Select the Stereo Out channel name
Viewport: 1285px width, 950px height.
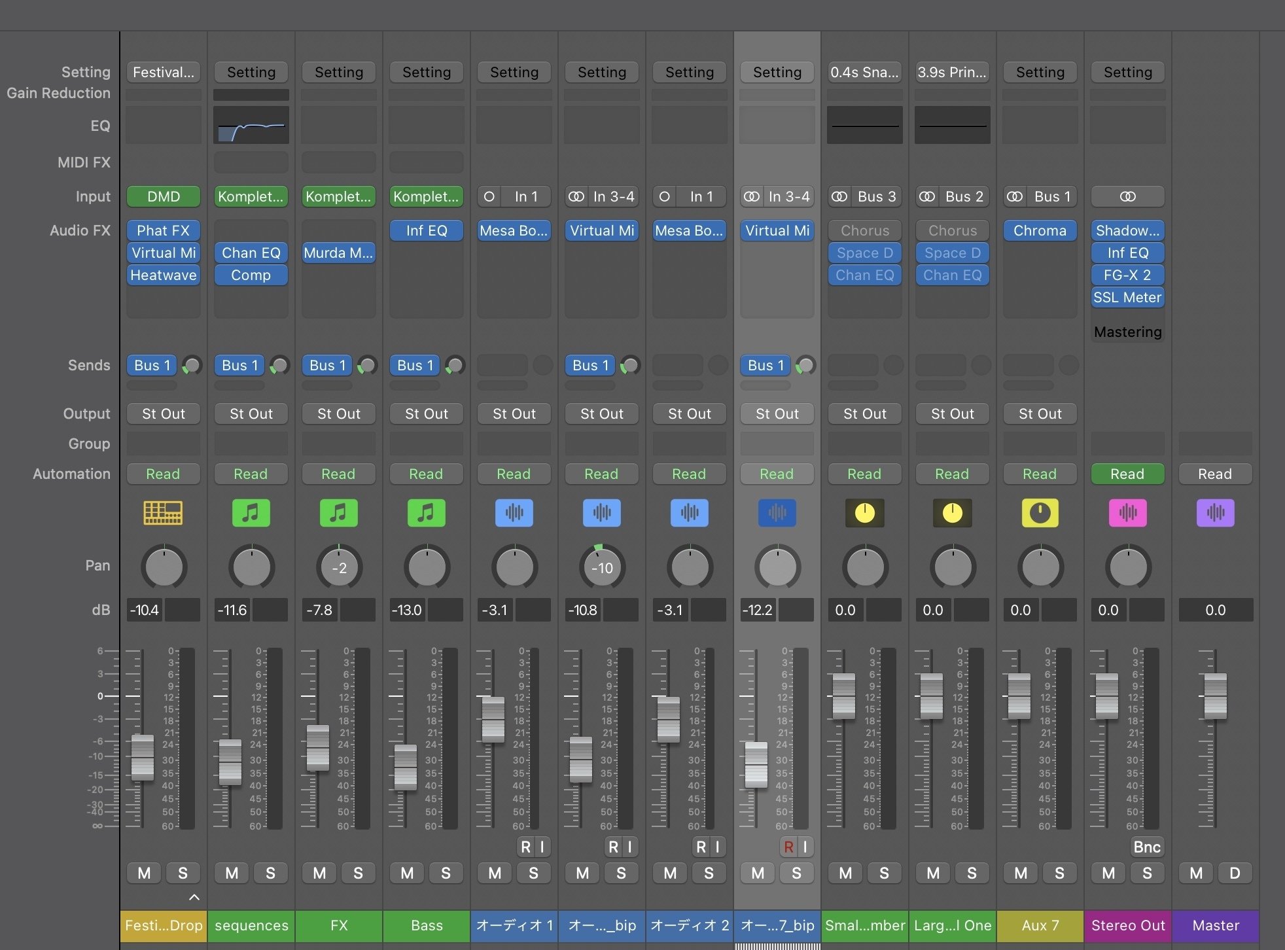click(x=1128, y=925)
